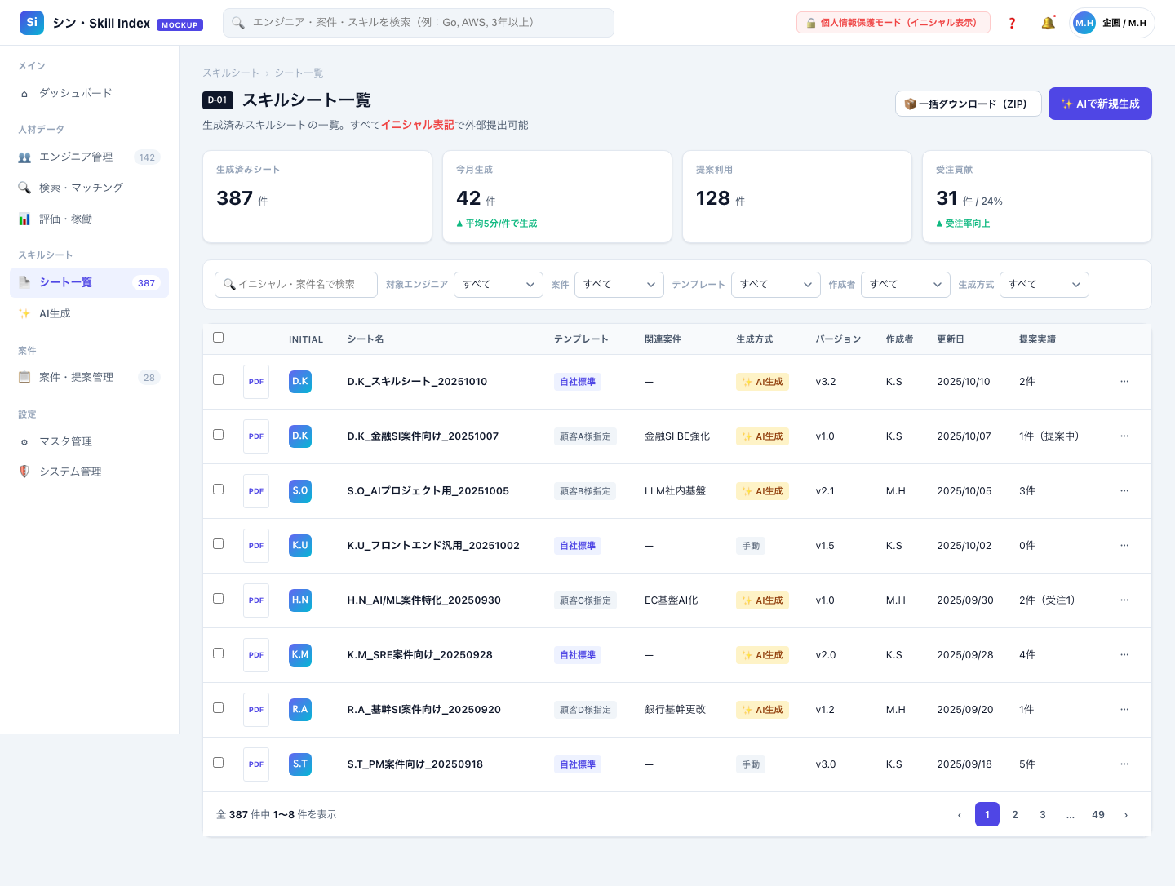Click the S.O initial avatar badge
Screen dimensions: 1175x886
300,491
